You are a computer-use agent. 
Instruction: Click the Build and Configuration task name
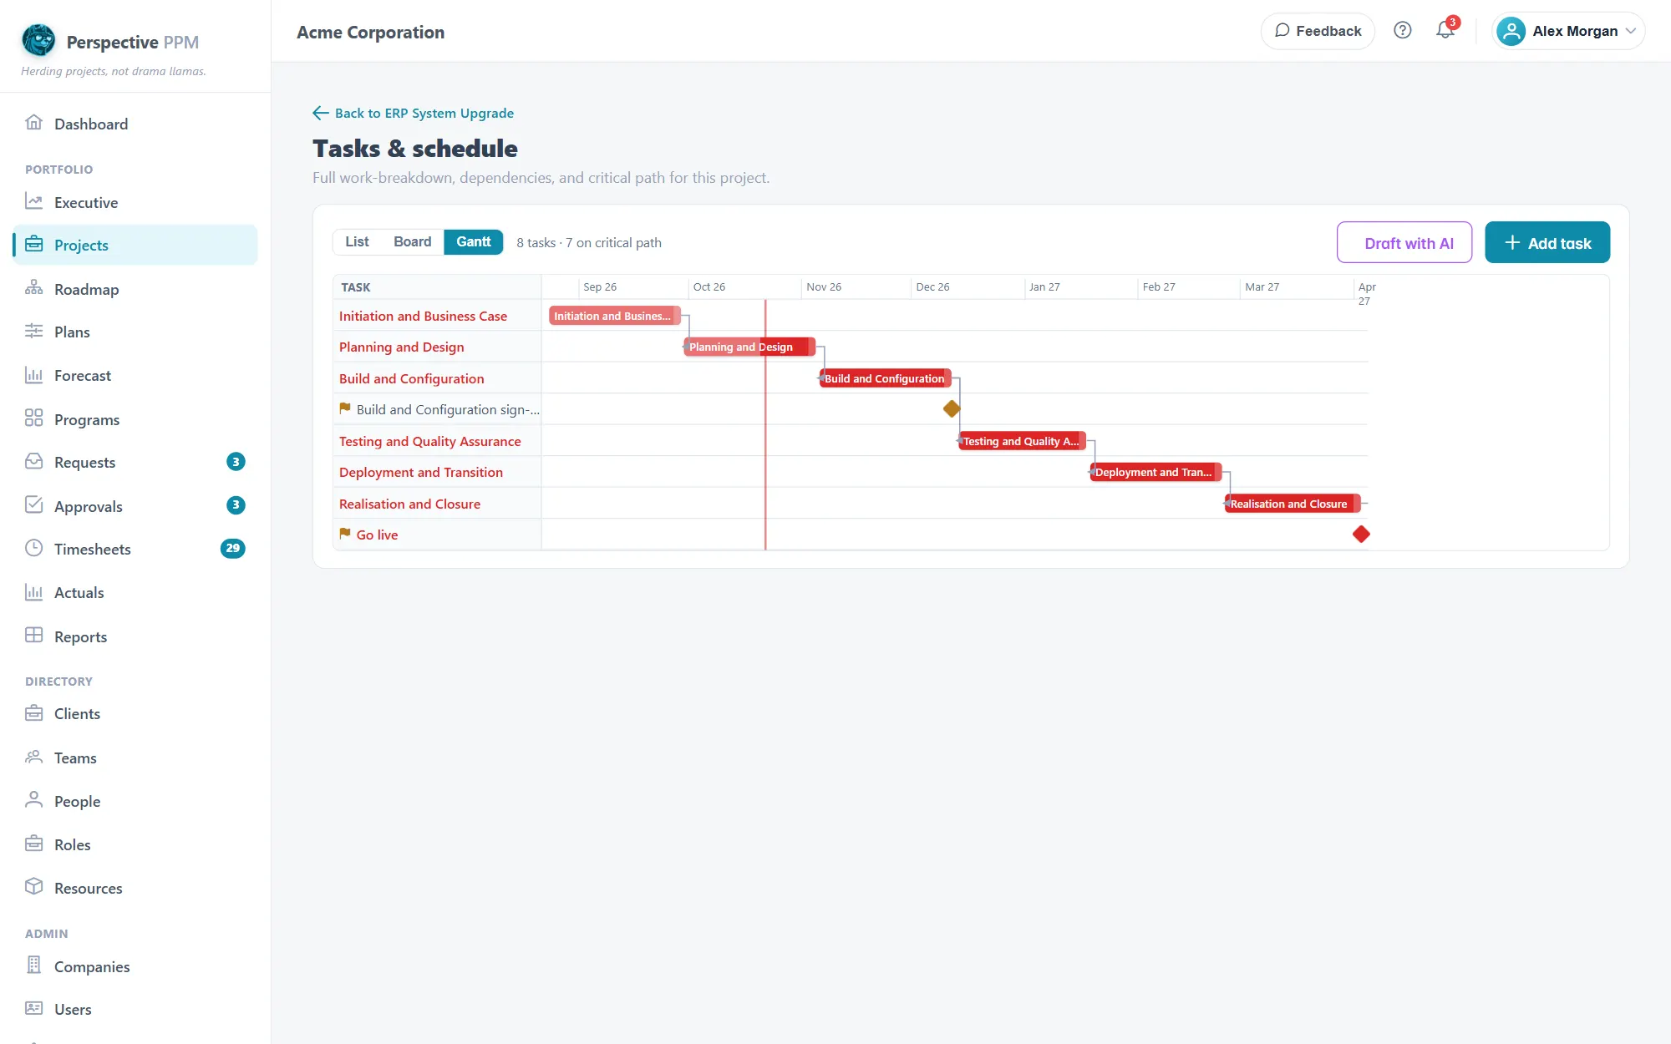pyautogui.click(x=412, y=379)
